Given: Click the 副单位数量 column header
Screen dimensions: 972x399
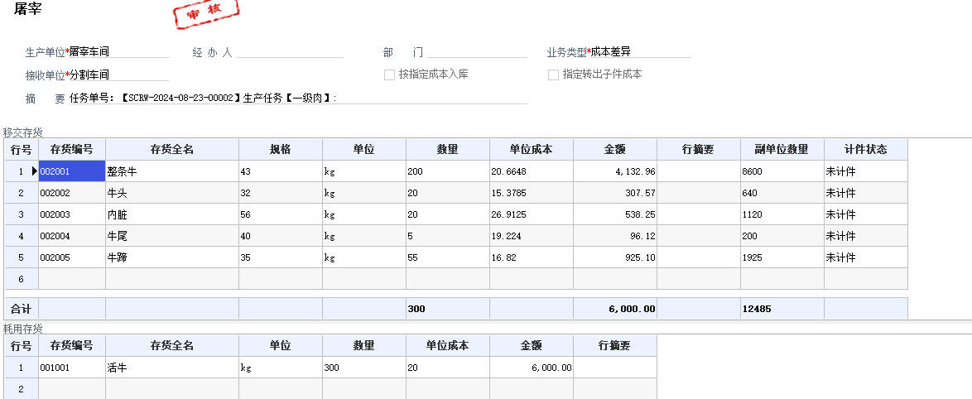Looking at the screenshot, I should pos(782,149).
